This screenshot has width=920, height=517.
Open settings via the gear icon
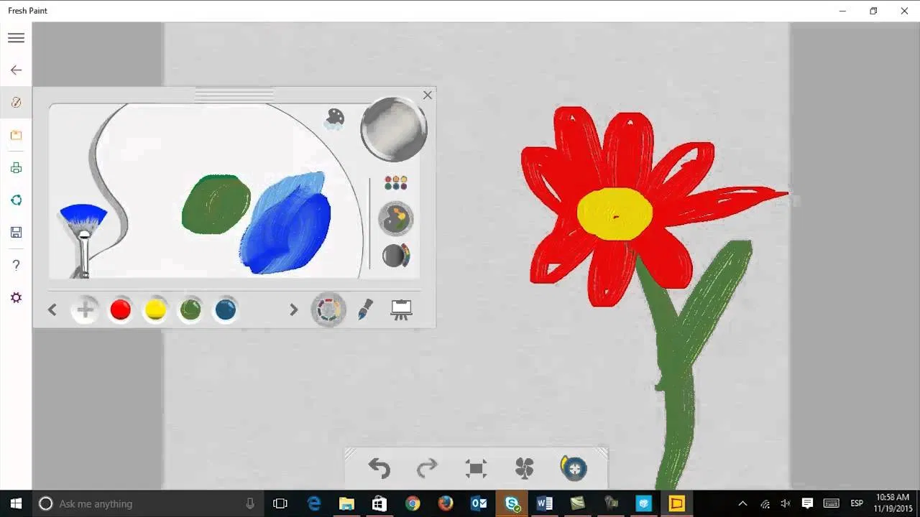[16, 298]
